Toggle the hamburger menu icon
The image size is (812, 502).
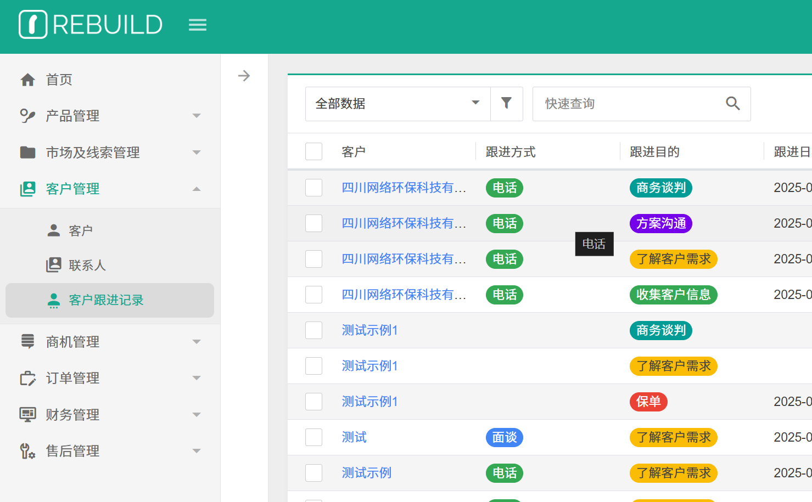(198, 25)
